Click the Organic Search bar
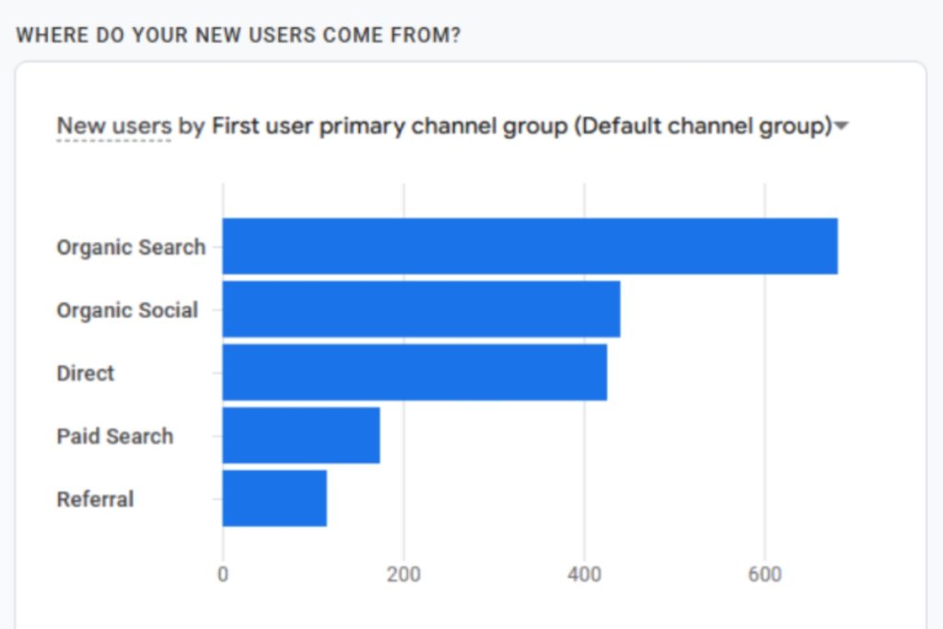The height and width of the screenshot is (629, 943). 530,247
